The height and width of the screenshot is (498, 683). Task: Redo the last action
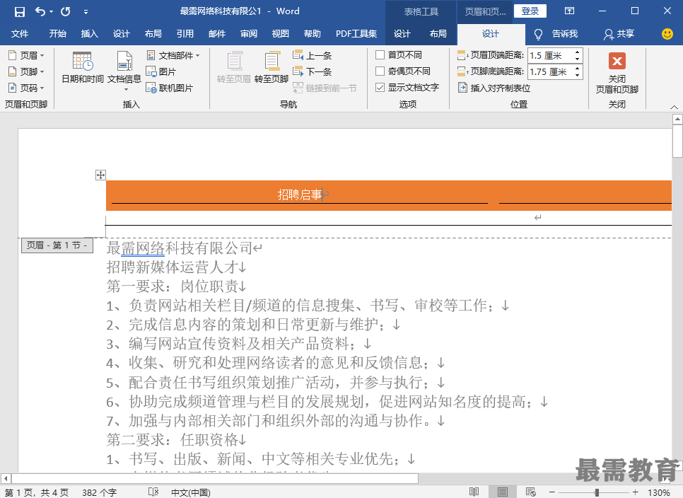point(66,12)
